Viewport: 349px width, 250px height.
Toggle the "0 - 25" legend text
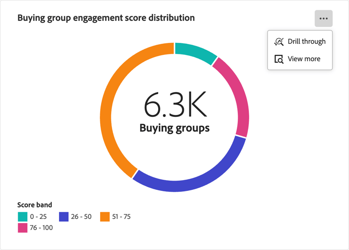tap(38, 216)
